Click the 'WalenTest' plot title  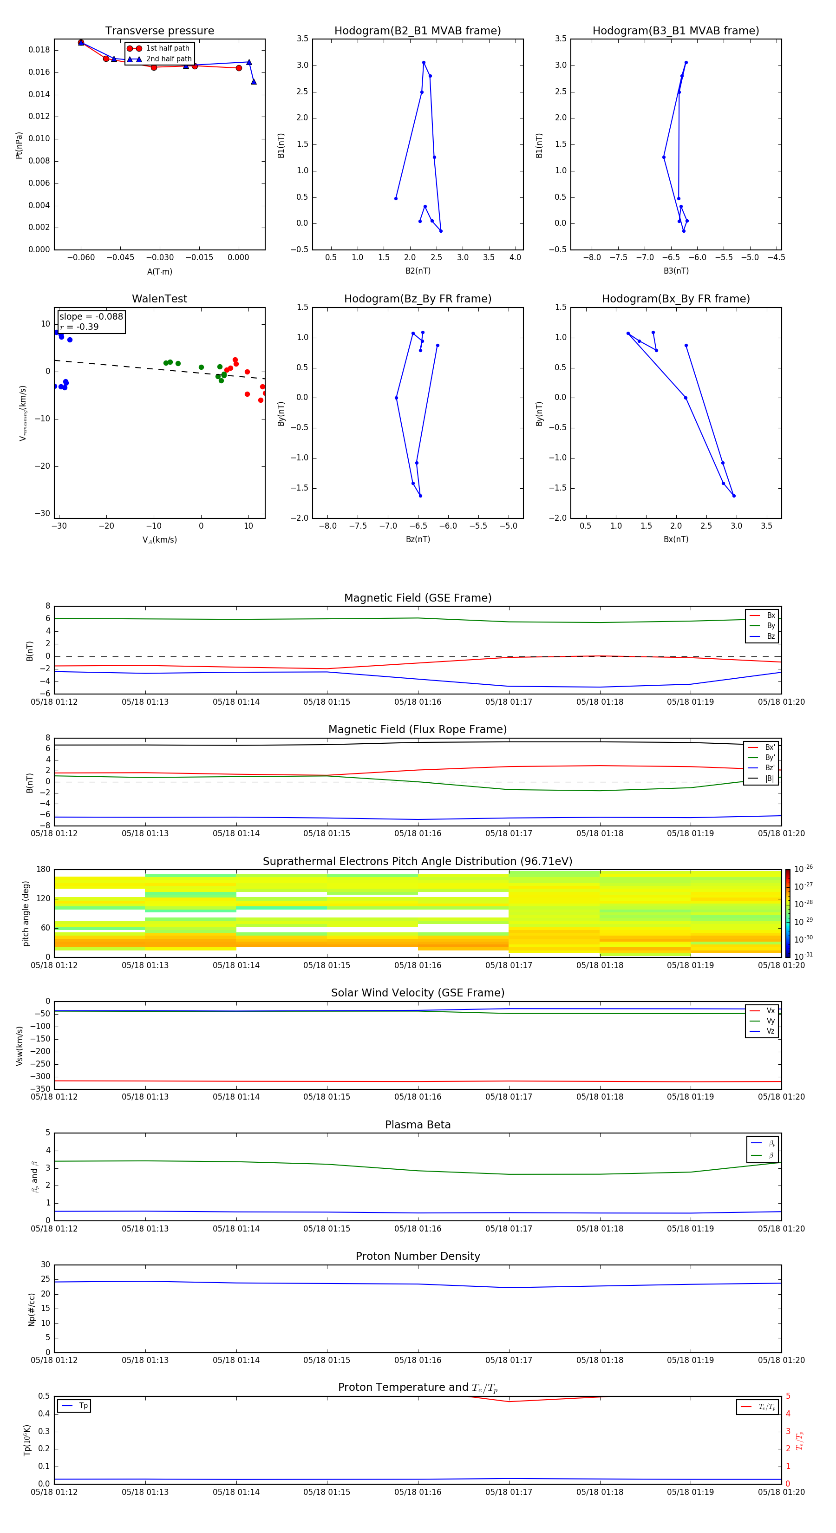159,299
